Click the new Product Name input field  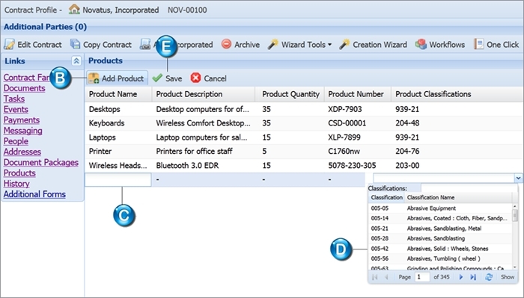click(x=118, y=180)
